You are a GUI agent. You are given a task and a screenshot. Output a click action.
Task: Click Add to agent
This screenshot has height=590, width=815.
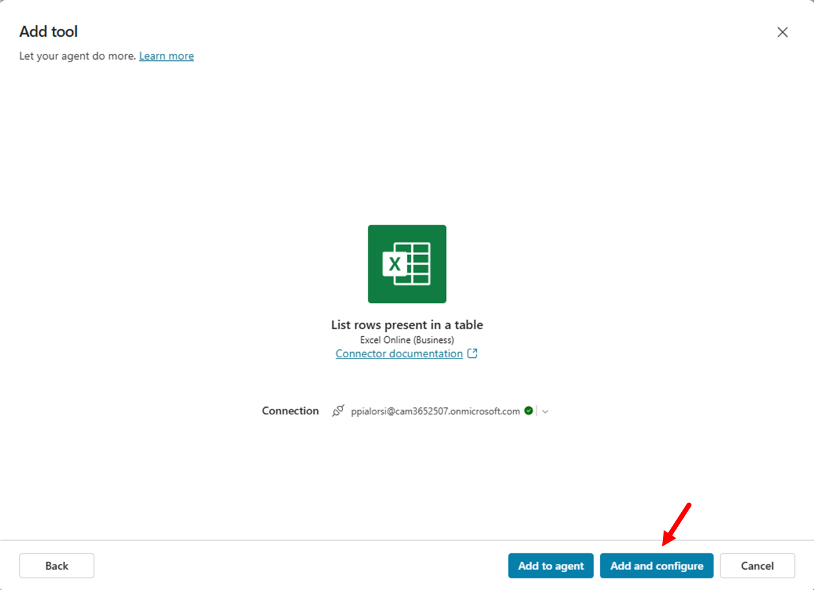(x=551, y=566)
